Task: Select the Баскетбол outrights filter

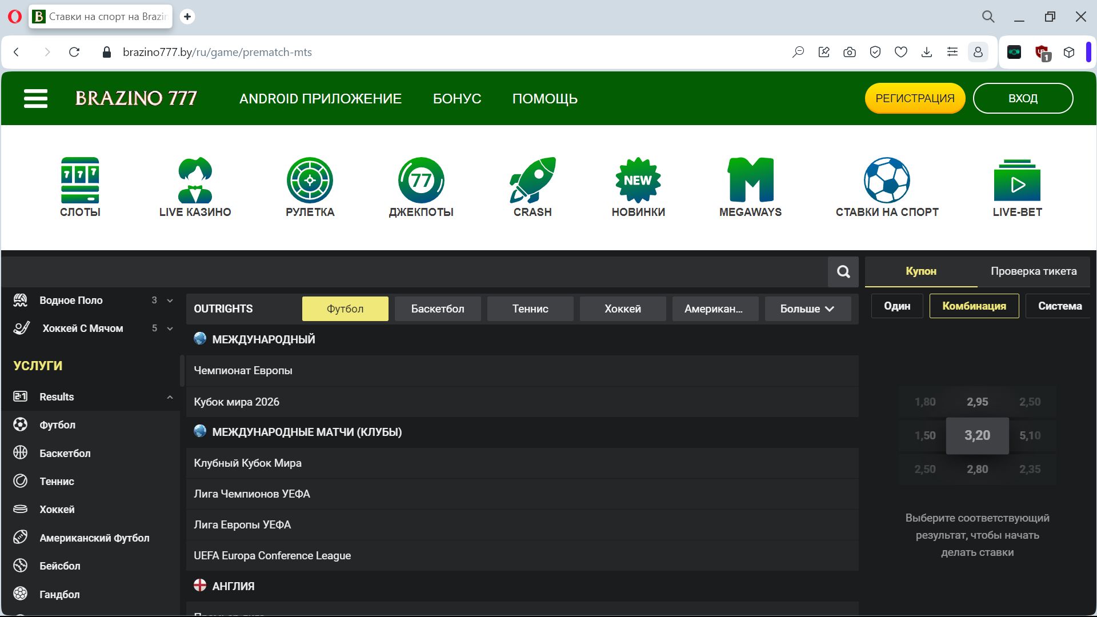Action: (x=438, y=308)
